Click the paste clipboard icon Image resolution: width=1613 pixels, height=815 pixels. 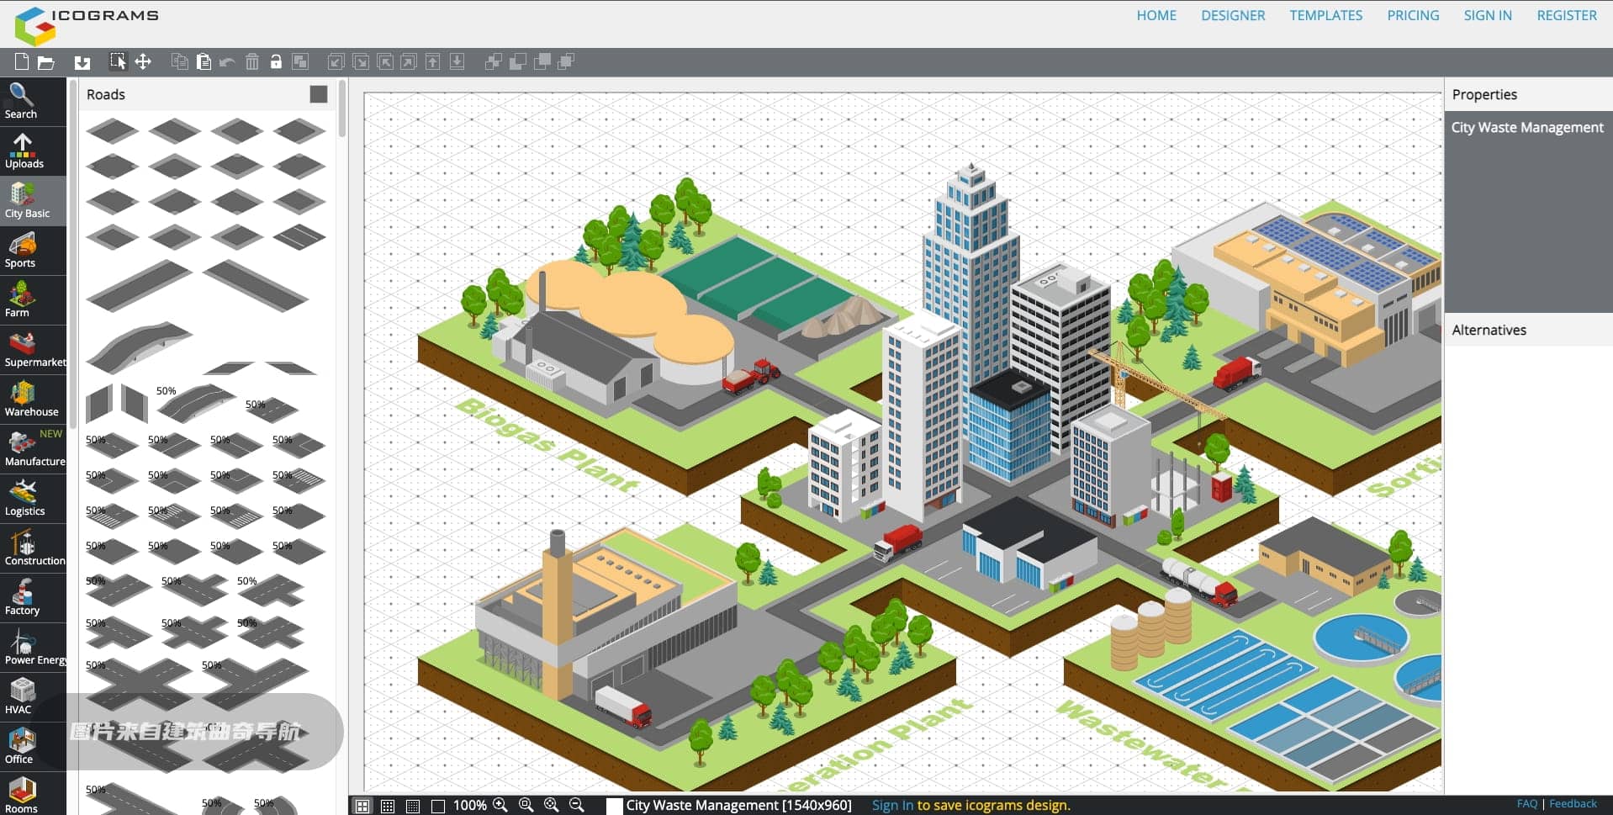point(204,61)
